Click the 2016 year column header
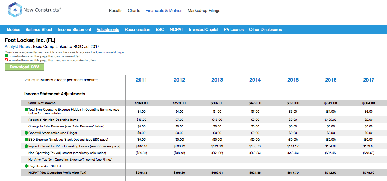 pos(330,80)
